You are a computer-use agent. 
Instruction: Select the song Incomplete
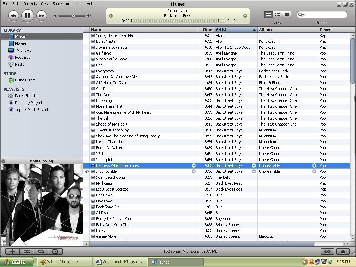tap(217, 160)
